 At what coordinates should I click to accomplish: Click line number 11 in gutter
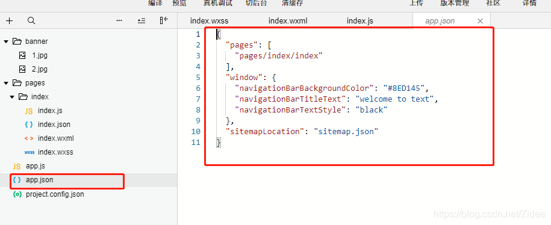pos(196,143)
